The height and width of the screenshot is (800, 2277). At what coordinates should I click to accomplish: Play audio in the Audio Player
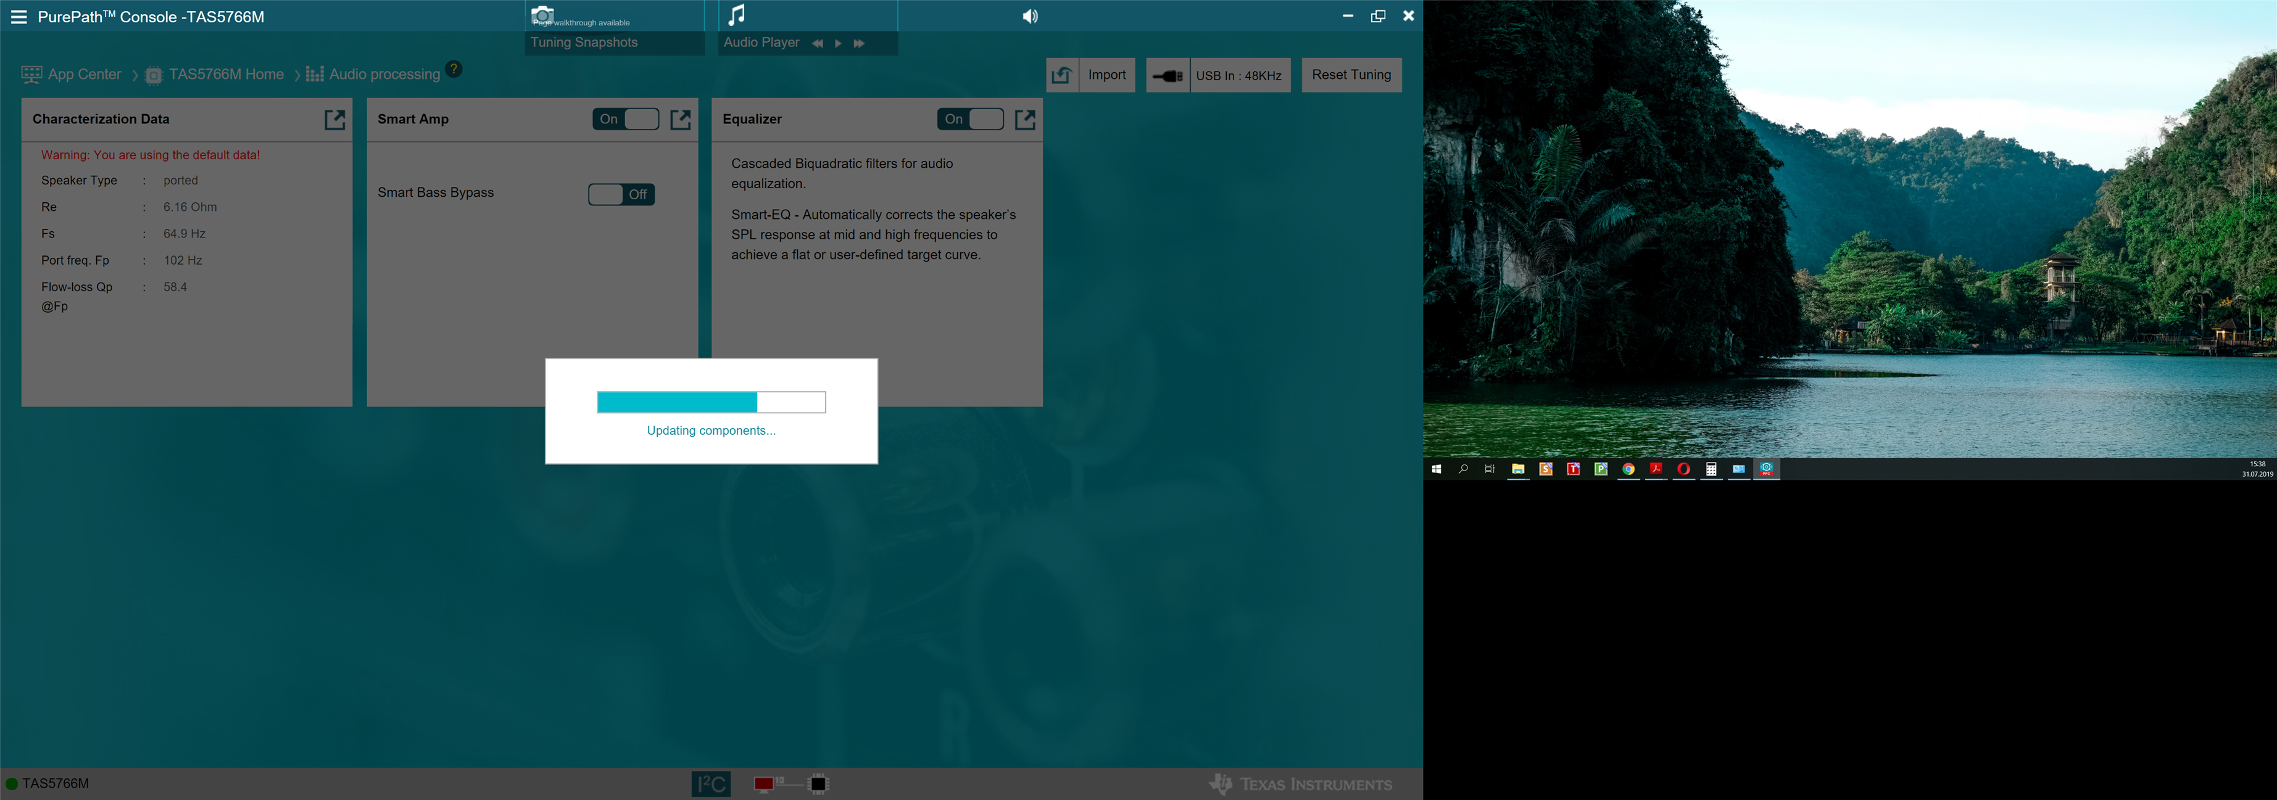(x=838, y=43)
